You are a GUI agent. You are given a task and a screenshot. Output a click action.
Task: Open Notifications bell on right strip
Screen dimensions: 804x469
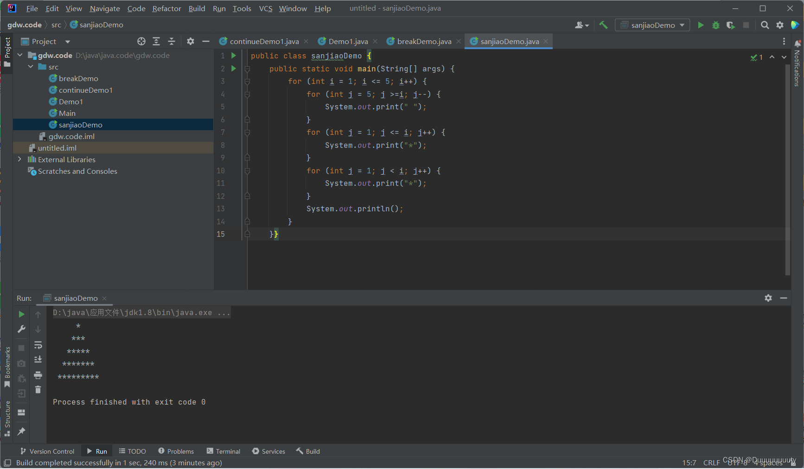tap(798, 44)
